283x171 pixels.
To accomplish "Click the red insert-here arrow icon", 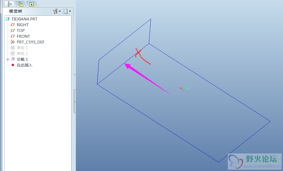I will pyautogui.click(x=13, y=65).
